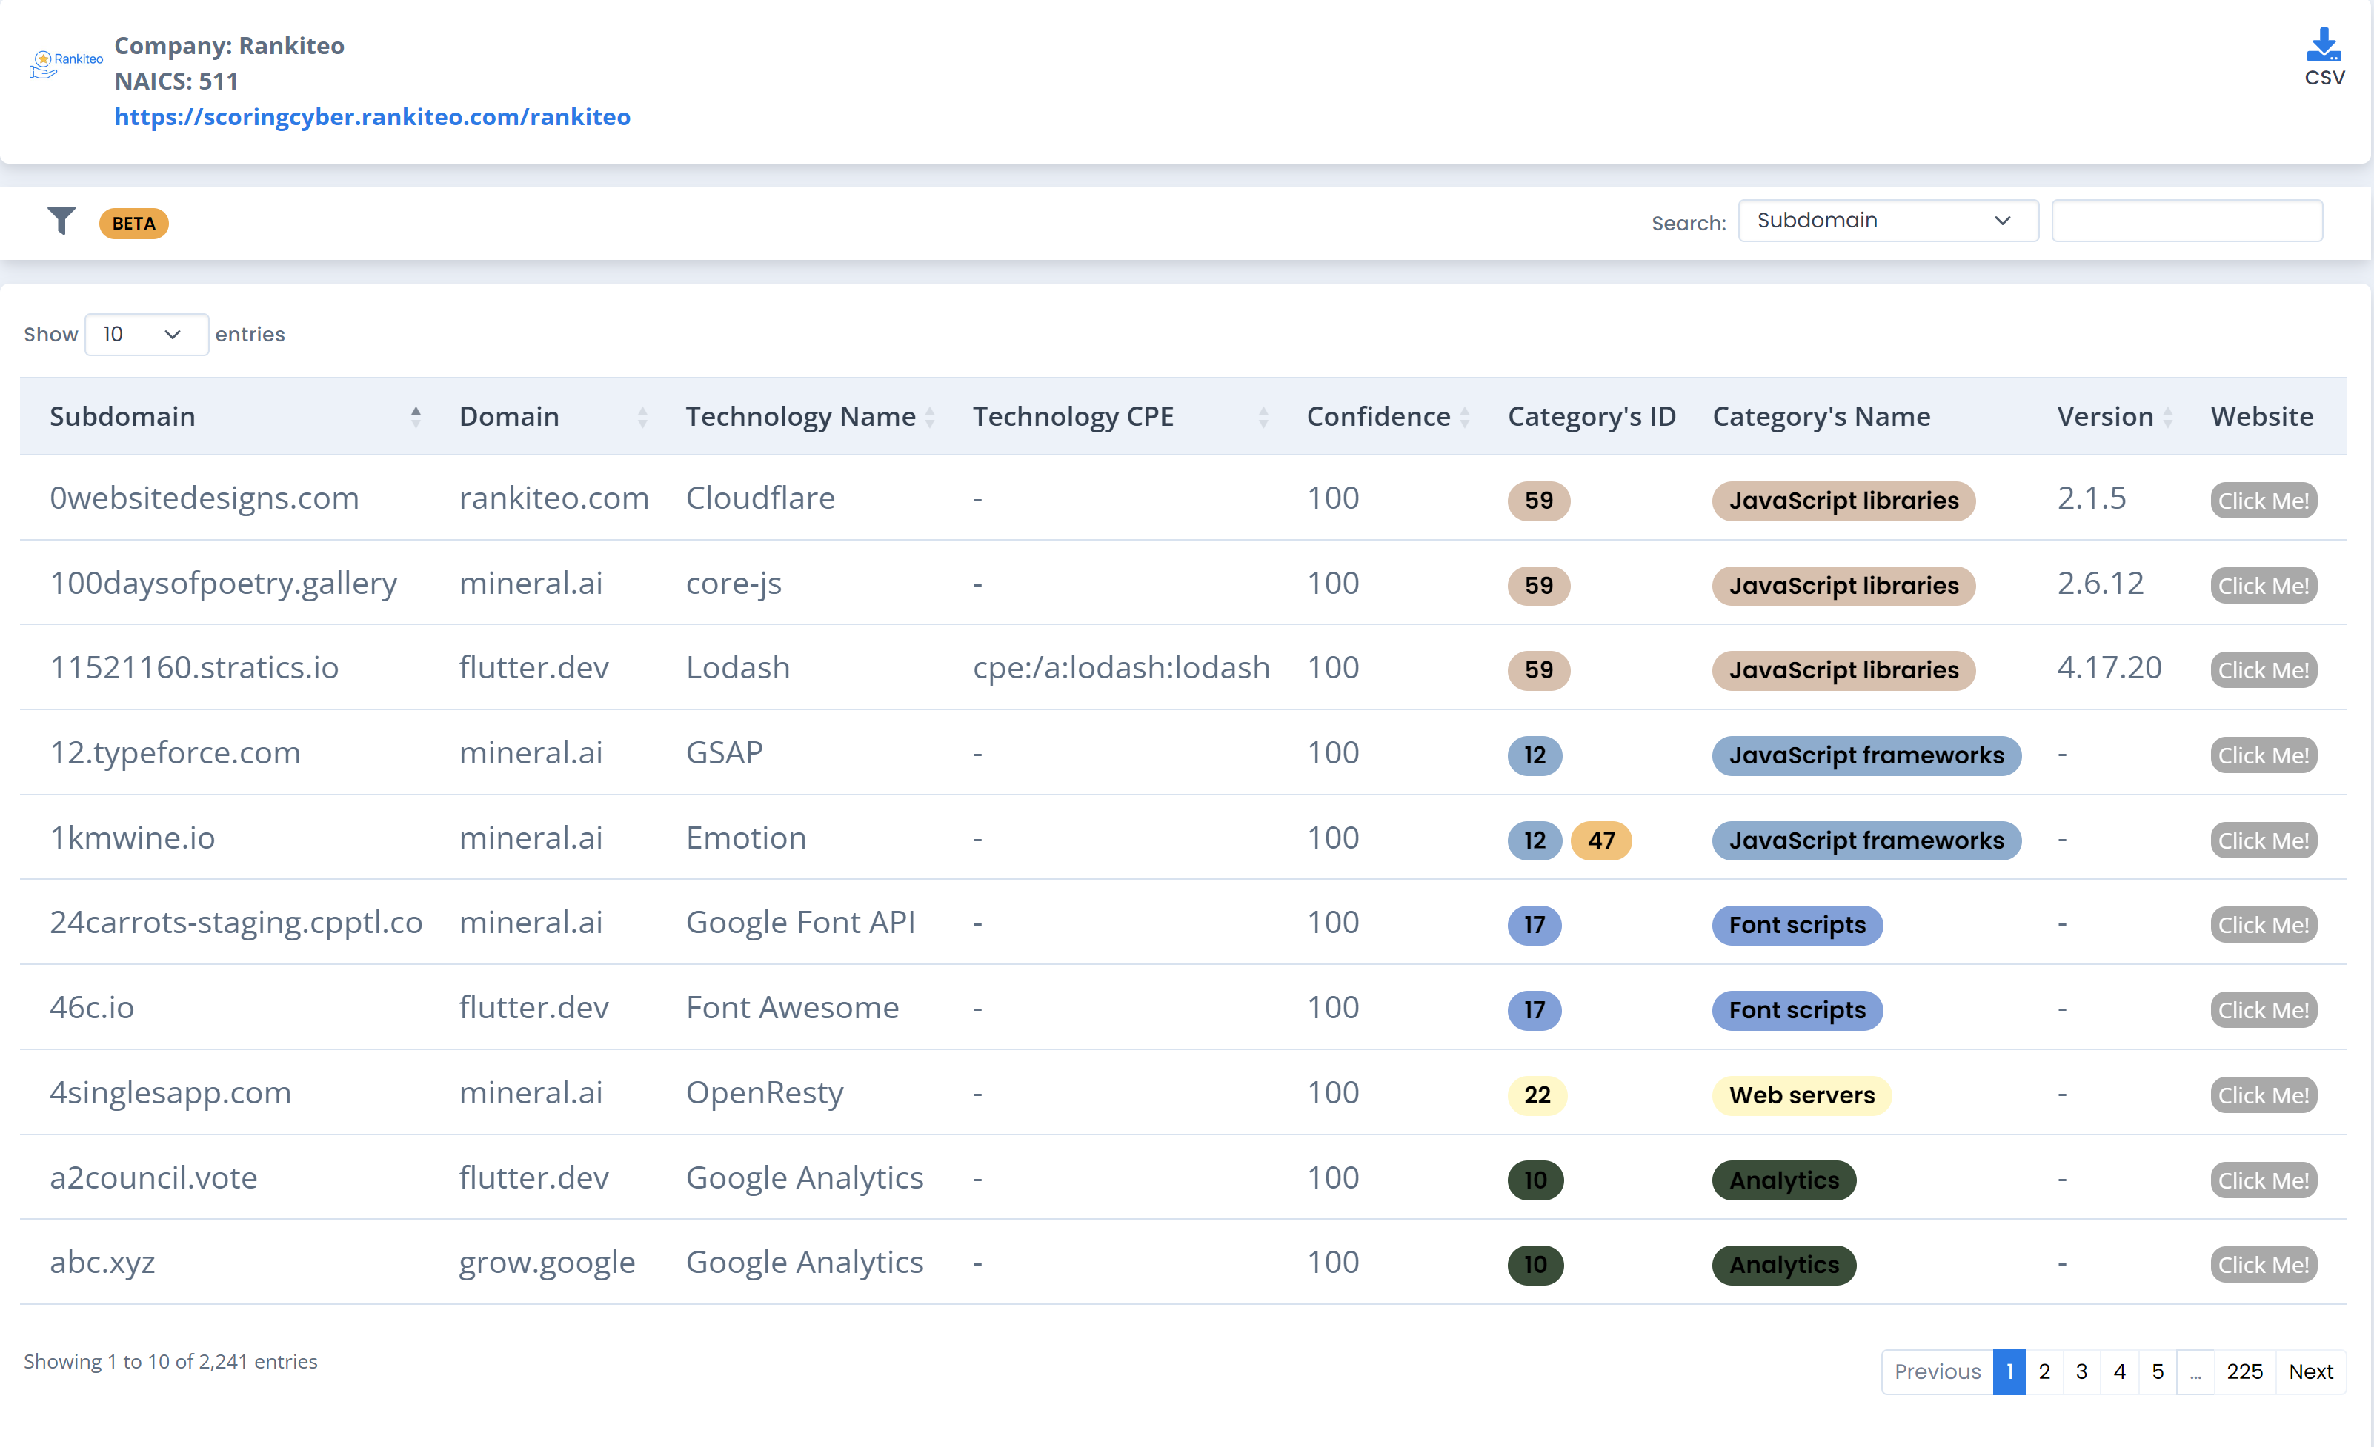Click the BETA badge
The image size is (2374, 1447).
(x=133, y=224)
